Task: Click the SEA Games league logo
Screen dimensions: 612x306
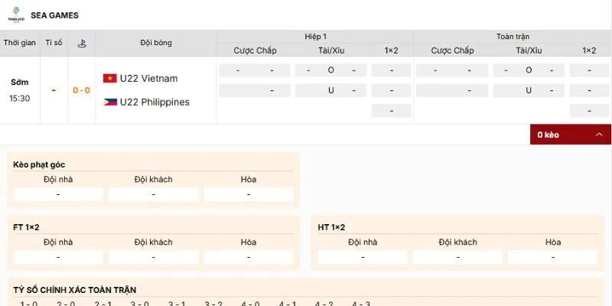Action: (x=15, y=15)
